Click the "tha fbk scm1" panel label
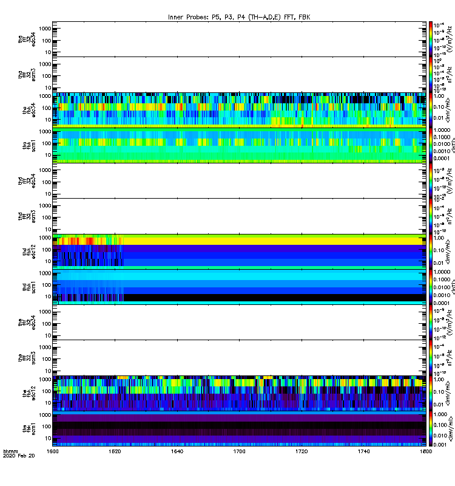The image size is (455, 486). tap(29, 146)
